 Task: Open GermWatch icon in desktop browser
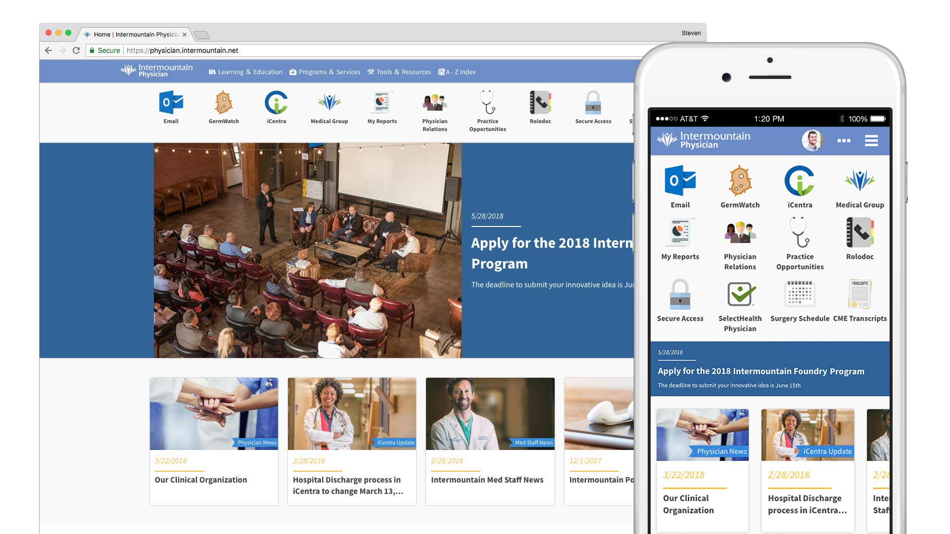(224, 103)
